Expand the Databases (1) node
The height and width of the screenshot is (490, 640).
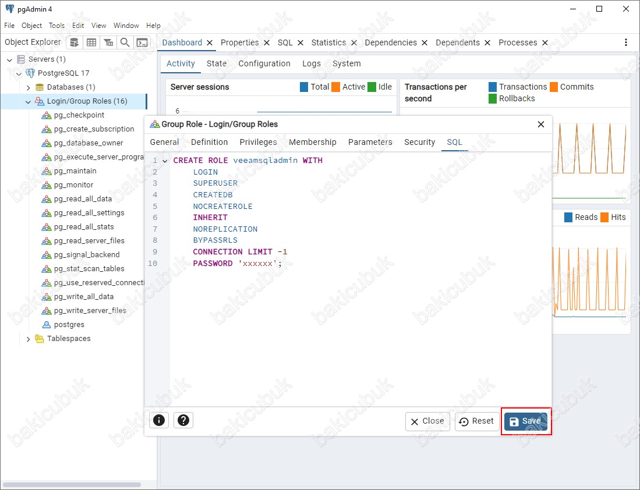pos(28,88)
